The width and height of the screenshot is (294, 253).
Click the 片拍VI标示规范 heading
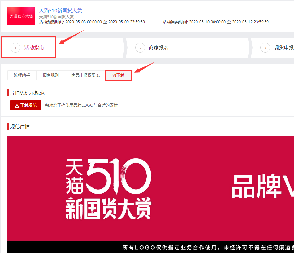[27, 93]
